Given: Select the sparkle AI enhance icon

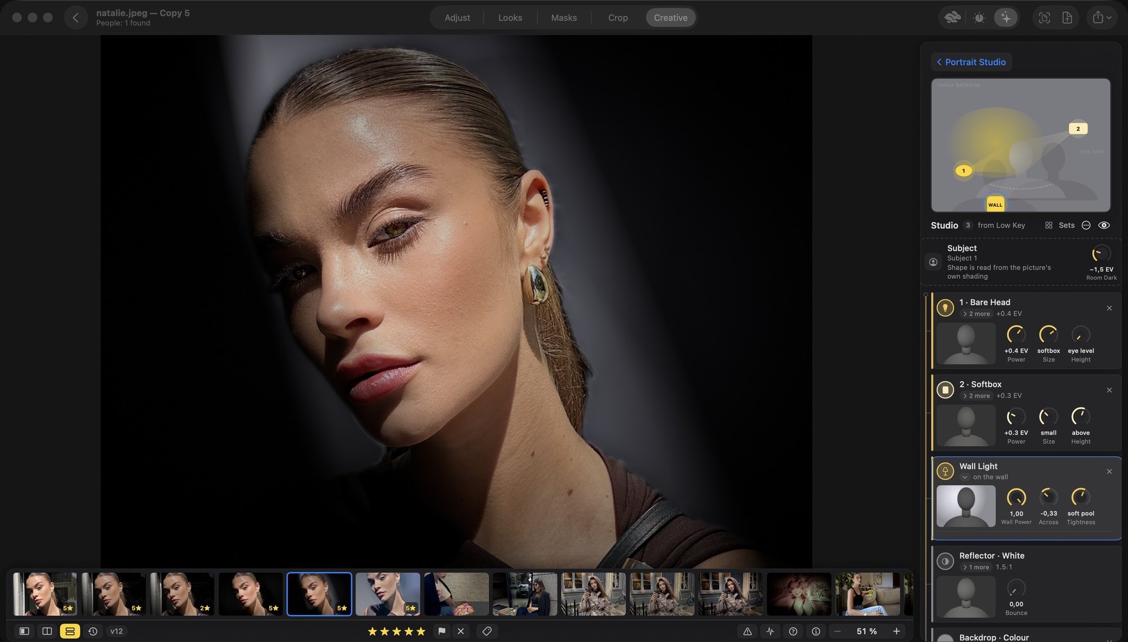Looking at the screenshot, I should [1006, 17].
